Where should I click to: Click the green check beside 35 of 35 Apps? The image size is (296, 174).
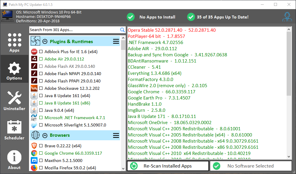click(x=191, y=17)
